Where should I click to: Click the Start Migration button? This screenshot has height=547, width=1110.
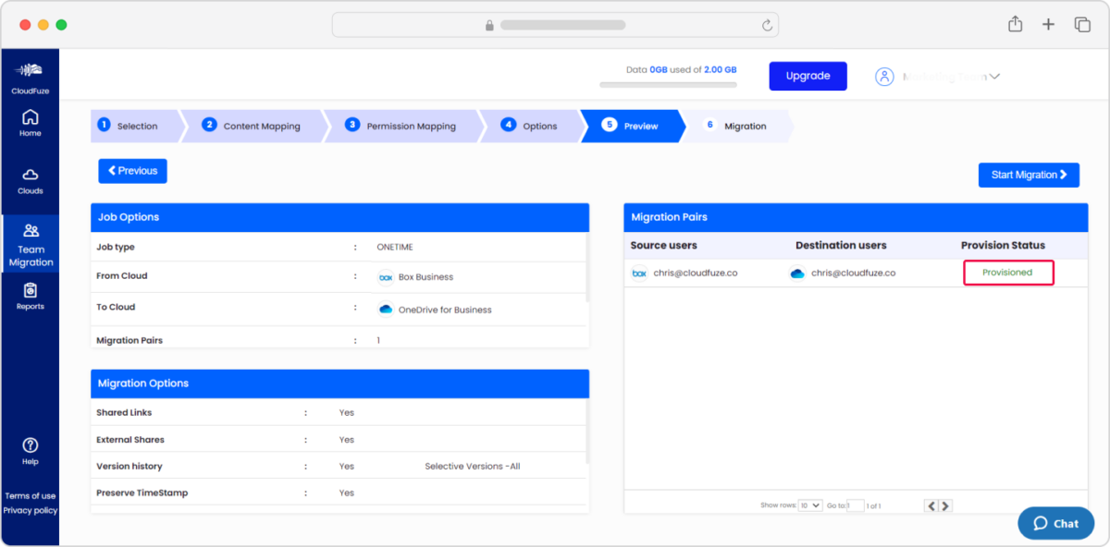pyautogui.click(x=1029, y=175)
